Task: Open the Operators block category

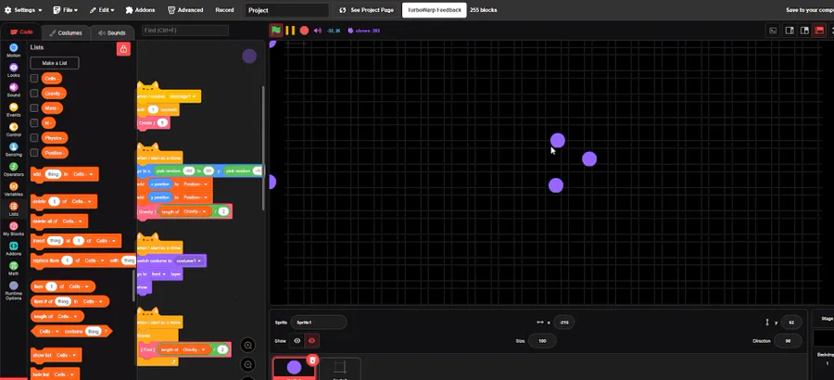Action: coord(13,171)
